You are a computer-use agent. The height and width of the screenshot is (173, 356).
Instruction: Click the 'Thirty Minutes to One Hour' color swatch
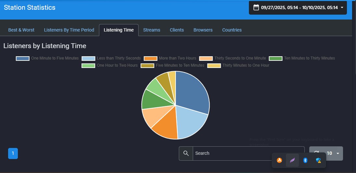(214, 66)
